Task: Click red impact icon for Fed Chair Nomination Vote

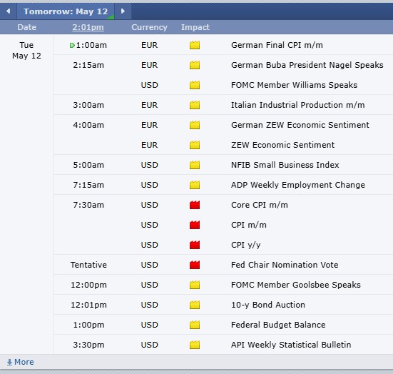Action: (x=195, y=265)
